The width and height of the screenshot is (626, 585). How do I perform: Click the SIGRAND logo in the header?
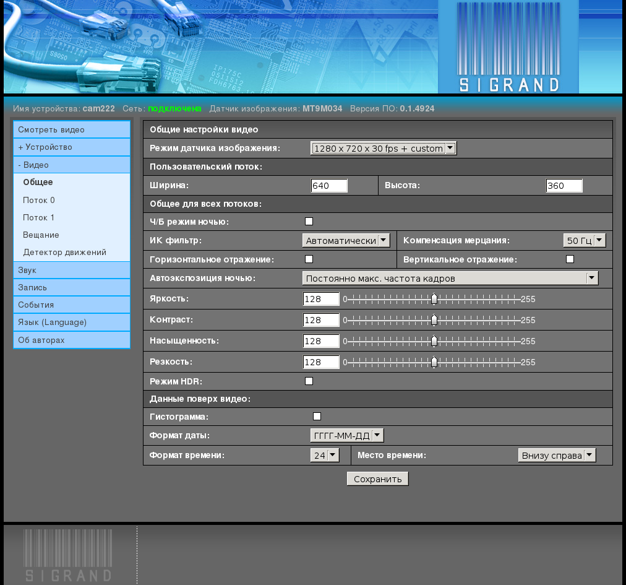point(508,47)
